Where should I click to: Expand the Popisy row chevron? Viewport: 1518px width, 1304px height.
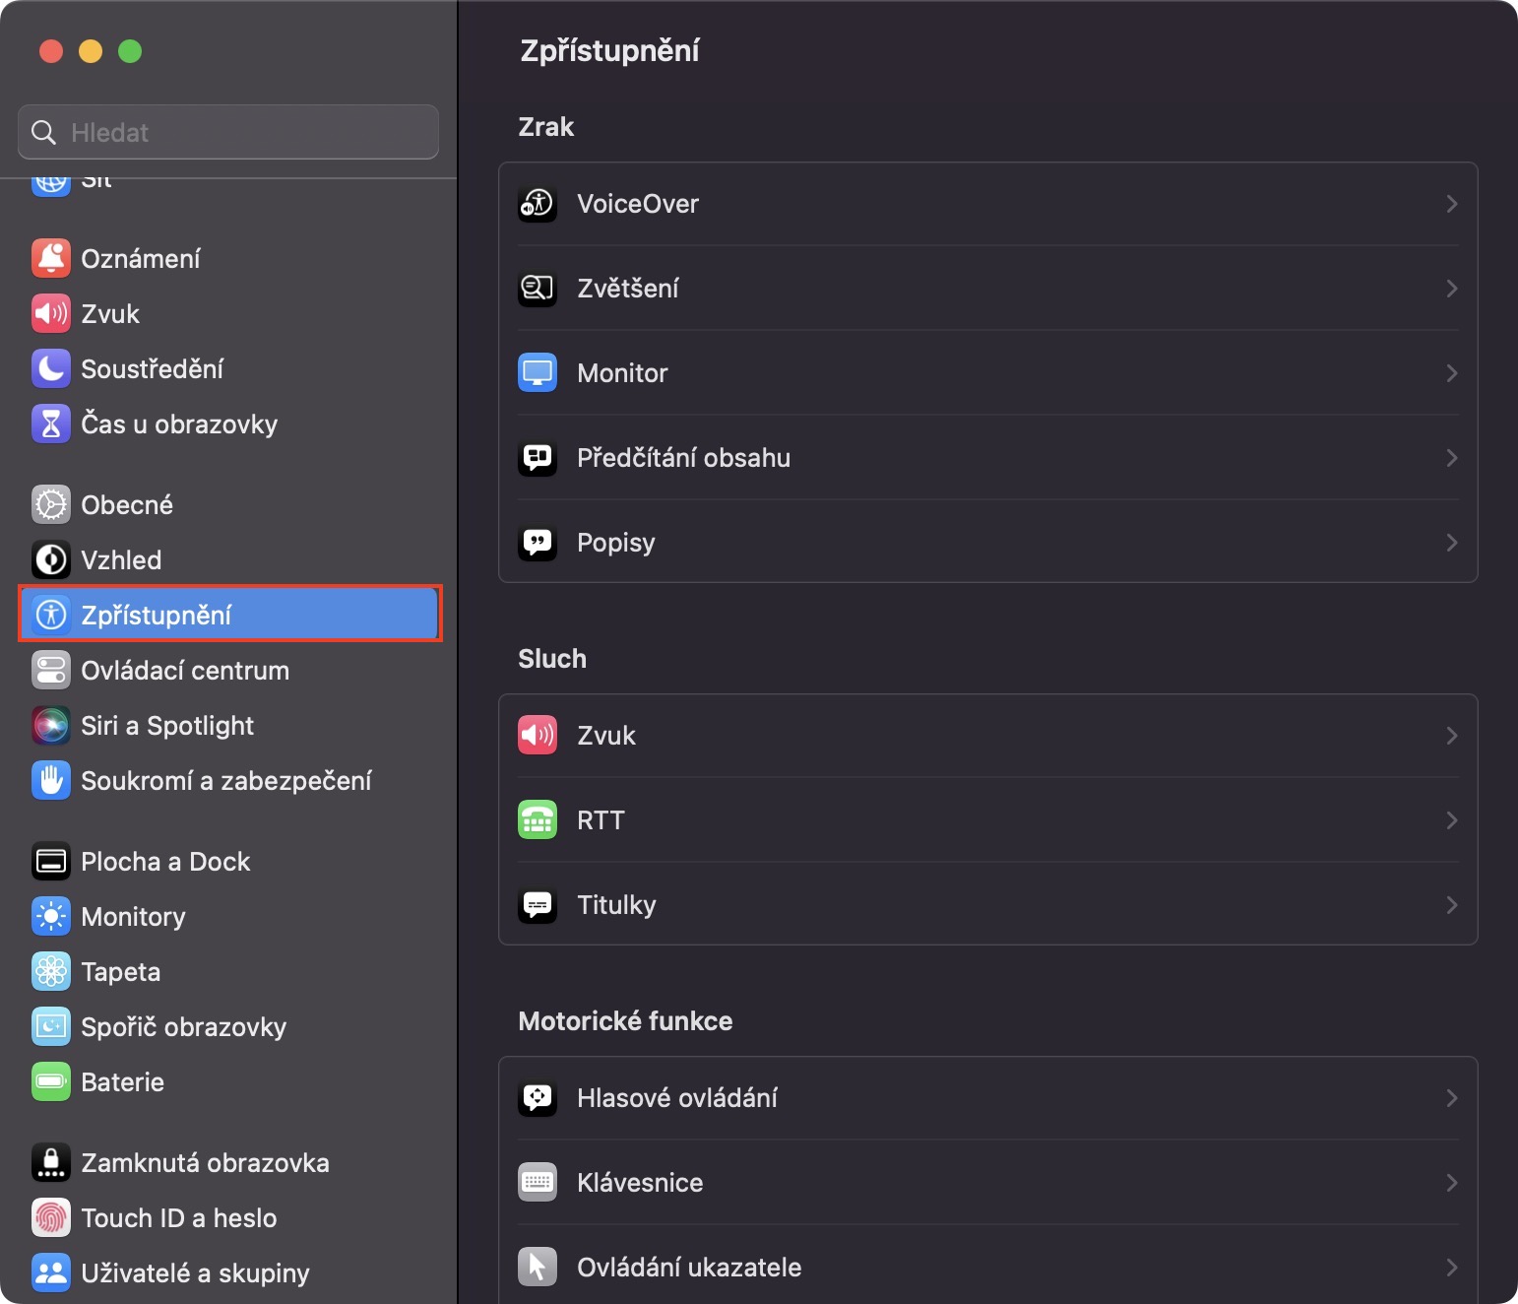1451,543
